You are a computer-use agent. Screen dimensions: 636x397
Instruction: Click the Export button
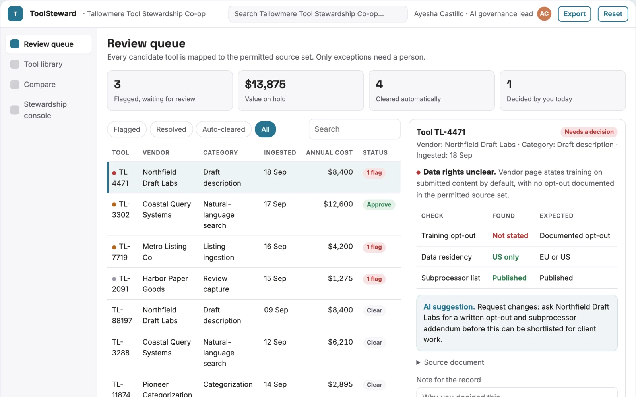(x=574, y=14)
